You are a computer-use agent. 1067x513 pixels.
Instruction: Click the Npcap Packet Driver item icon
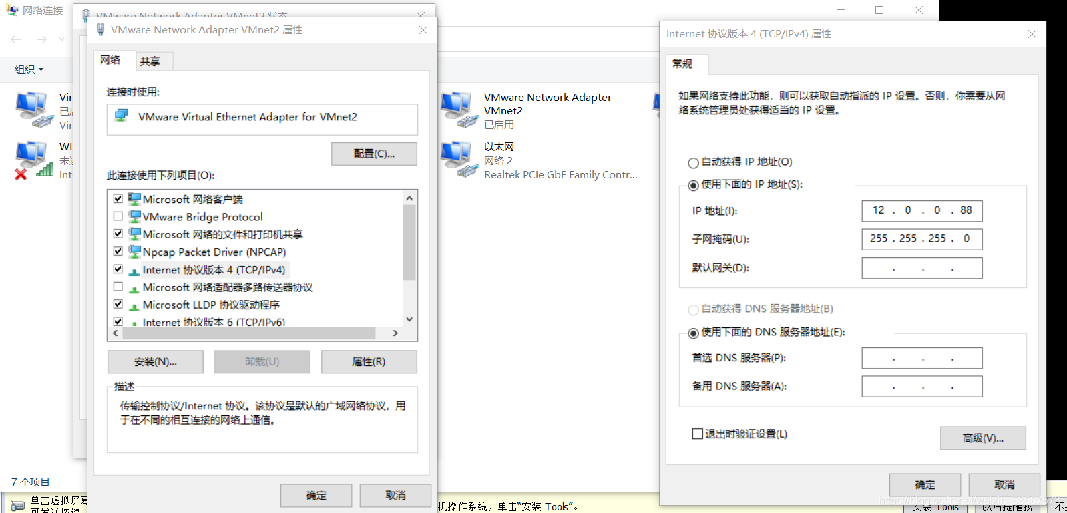[x=134, y=252]
